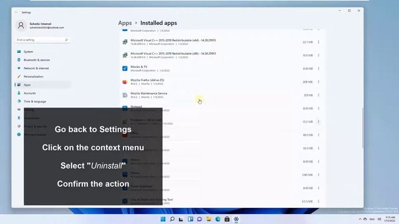Open three-dot menu beside 80.0 KB app

coord(319,135)
